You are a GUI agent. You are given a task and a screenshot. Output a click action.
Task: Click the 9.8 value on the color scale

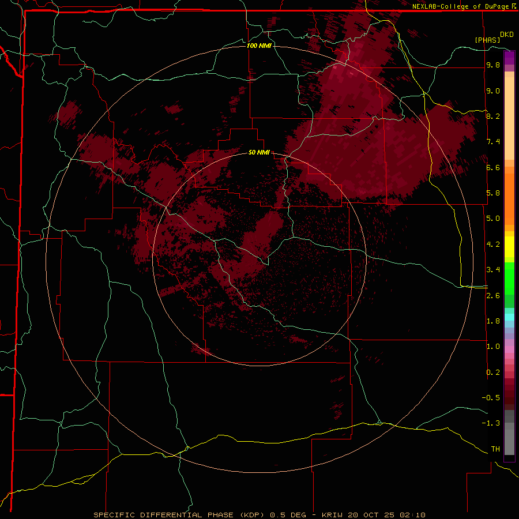tap(493, 65)
